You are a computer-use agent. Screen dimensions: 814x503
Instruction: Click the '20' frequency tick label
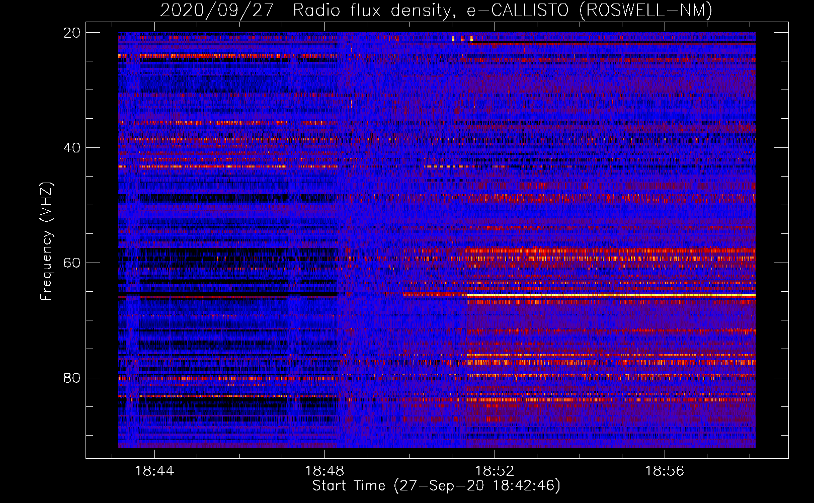[71, 33]
